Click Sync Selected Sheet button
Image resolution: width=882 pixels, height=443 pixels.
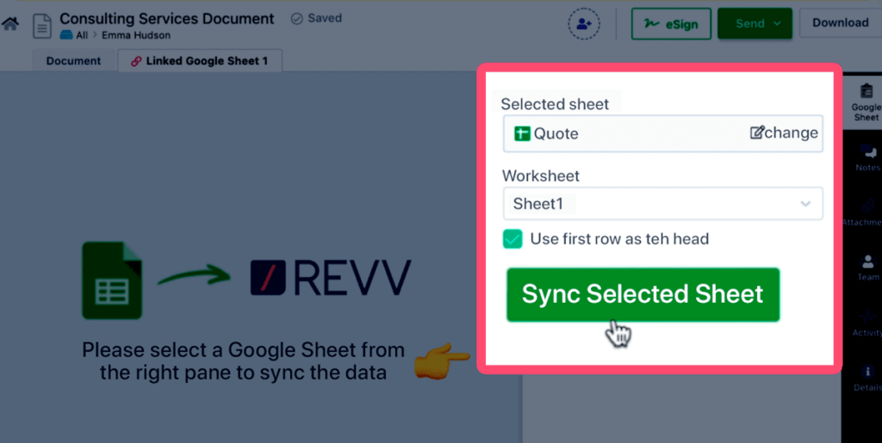643,295
